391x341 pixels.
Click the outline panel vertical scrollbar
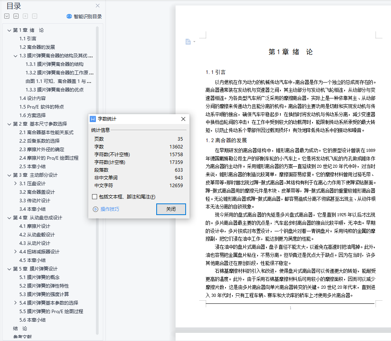click(x=97, y=180)
